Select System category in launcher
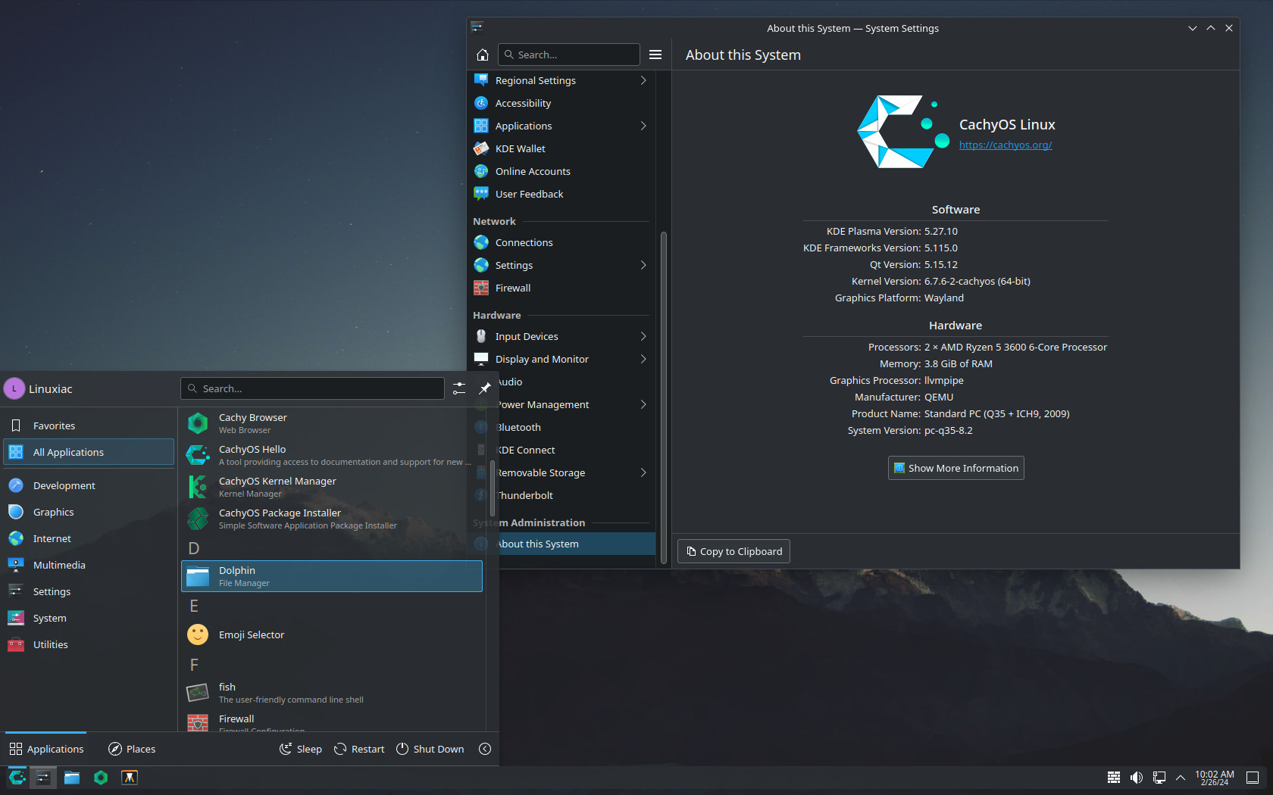 point(89,618)
